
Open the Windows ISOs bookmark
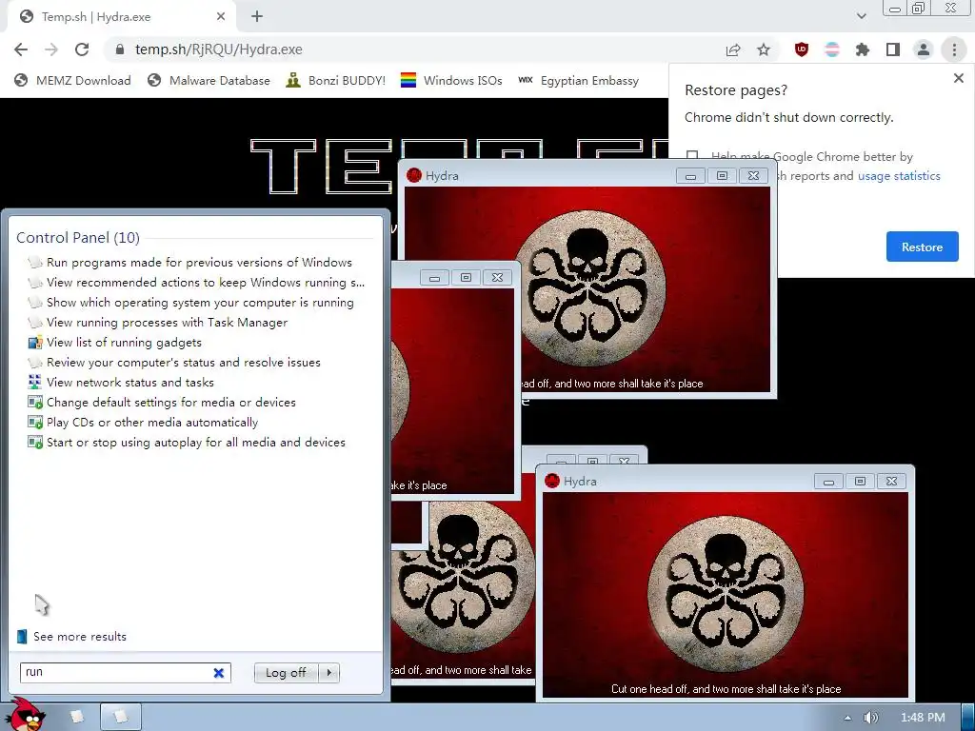[451, 81]
